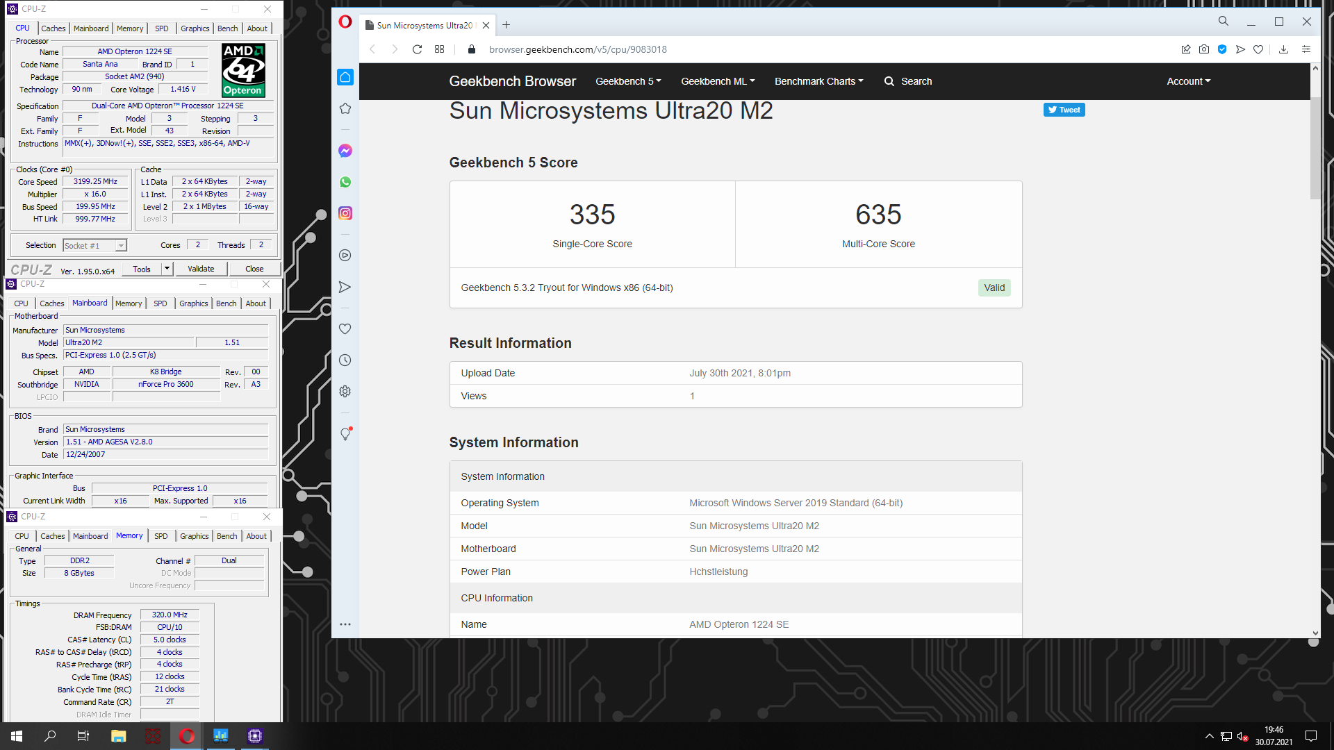Select About tab in the Motherboard CPU-Z window
The height and width of the screenshot is (750, 1334).
[256, 303]
